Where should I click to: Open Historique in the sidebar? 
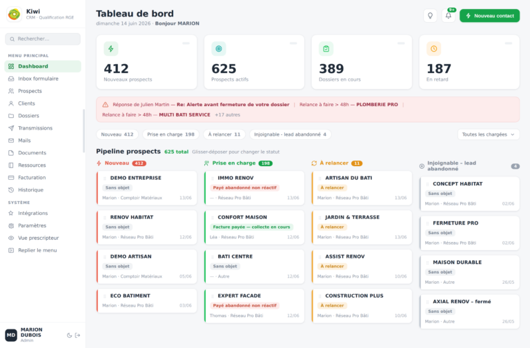tap(43, 190)
